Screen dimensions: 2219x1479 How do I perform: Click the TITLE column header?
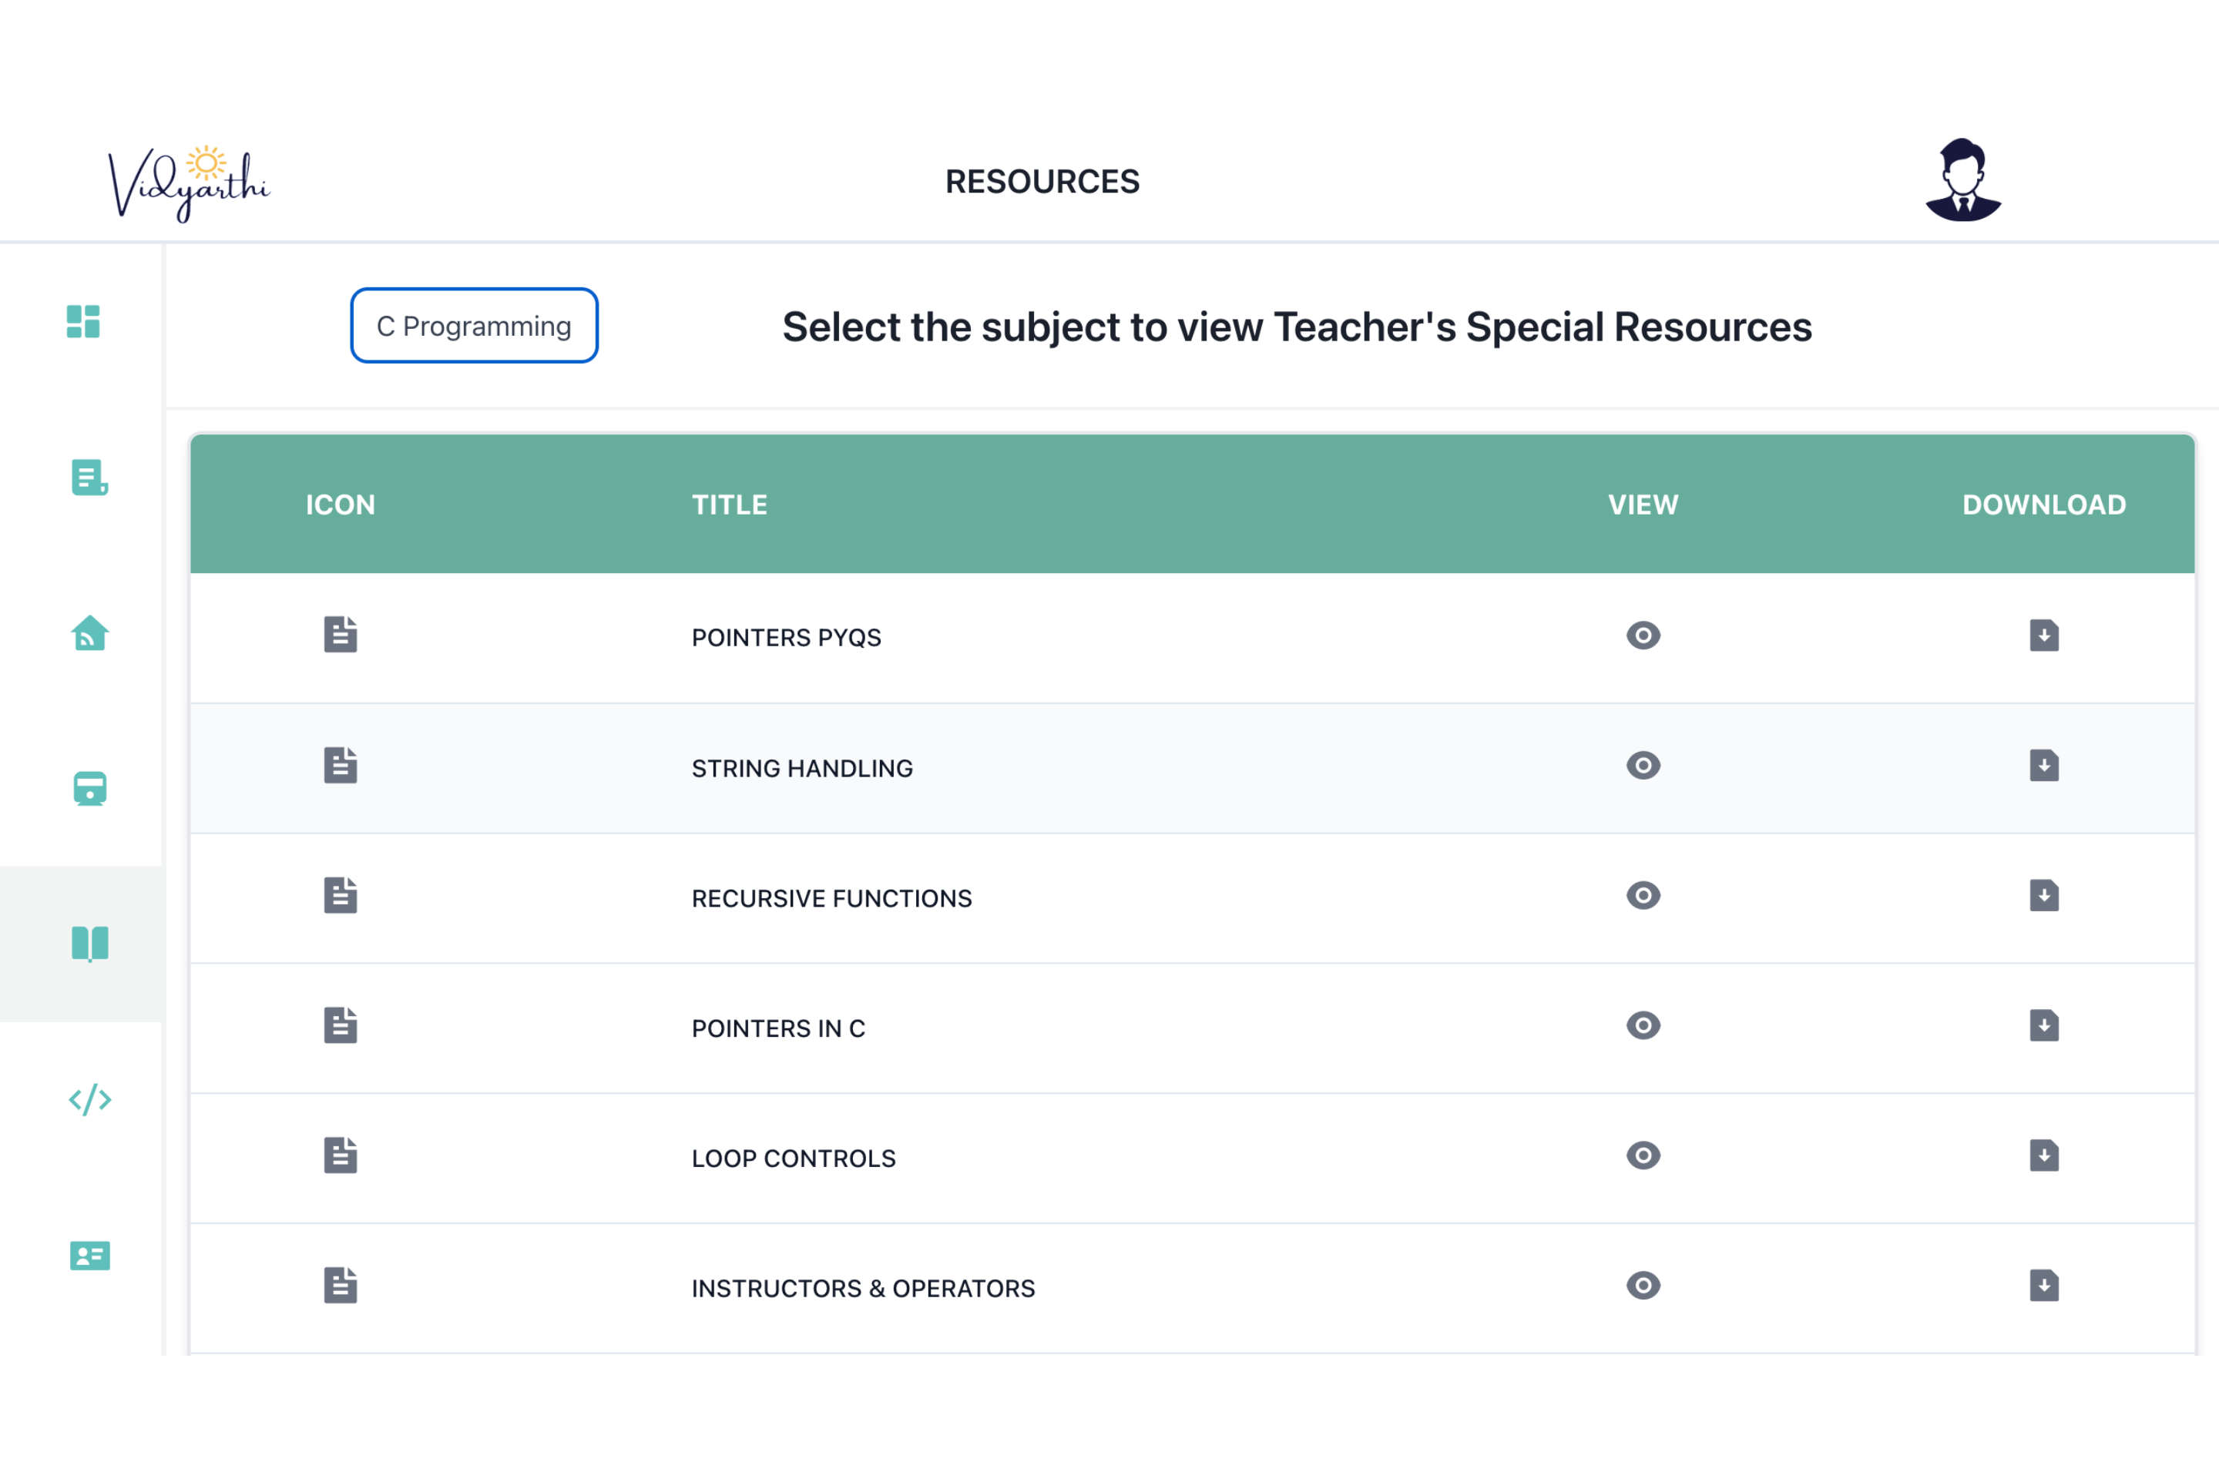click(730, 505)
